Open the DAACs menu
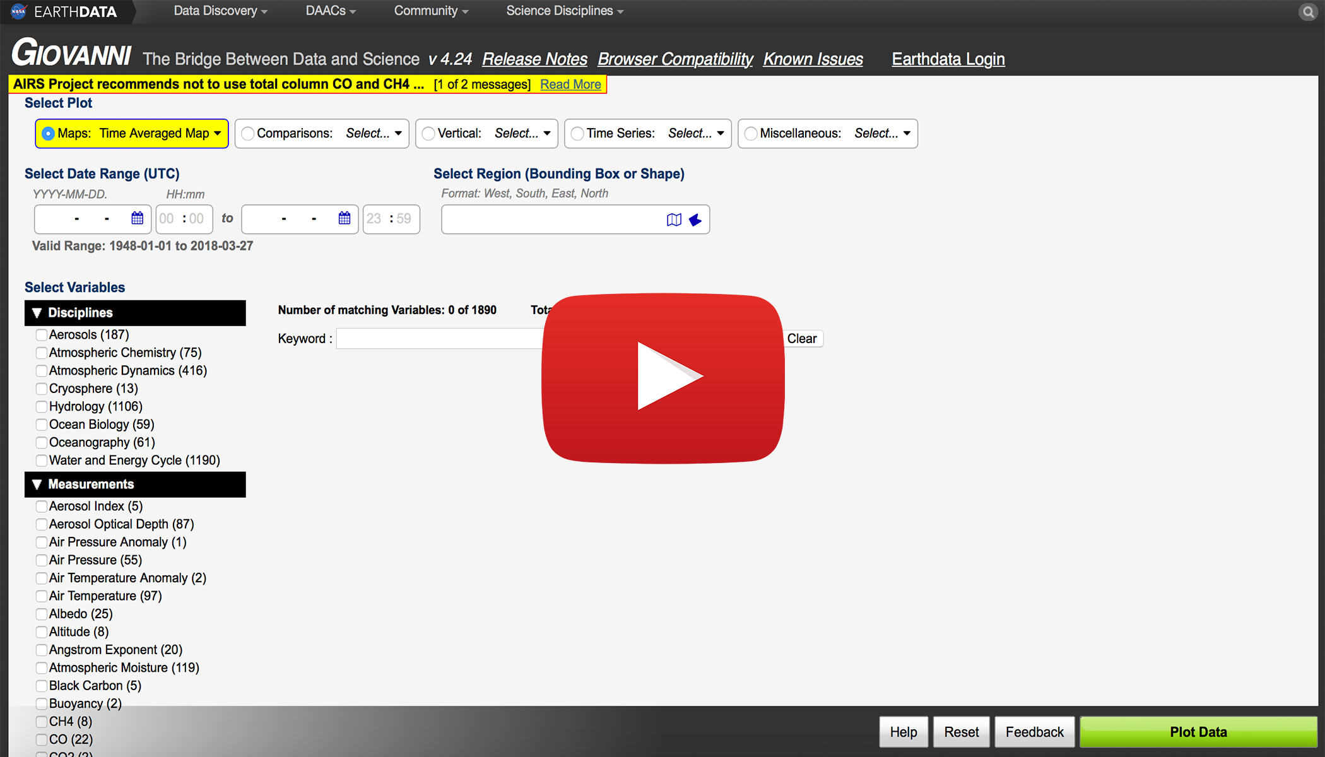The height and width of the screenshot is (757, 1325). [x=331, y=11]
